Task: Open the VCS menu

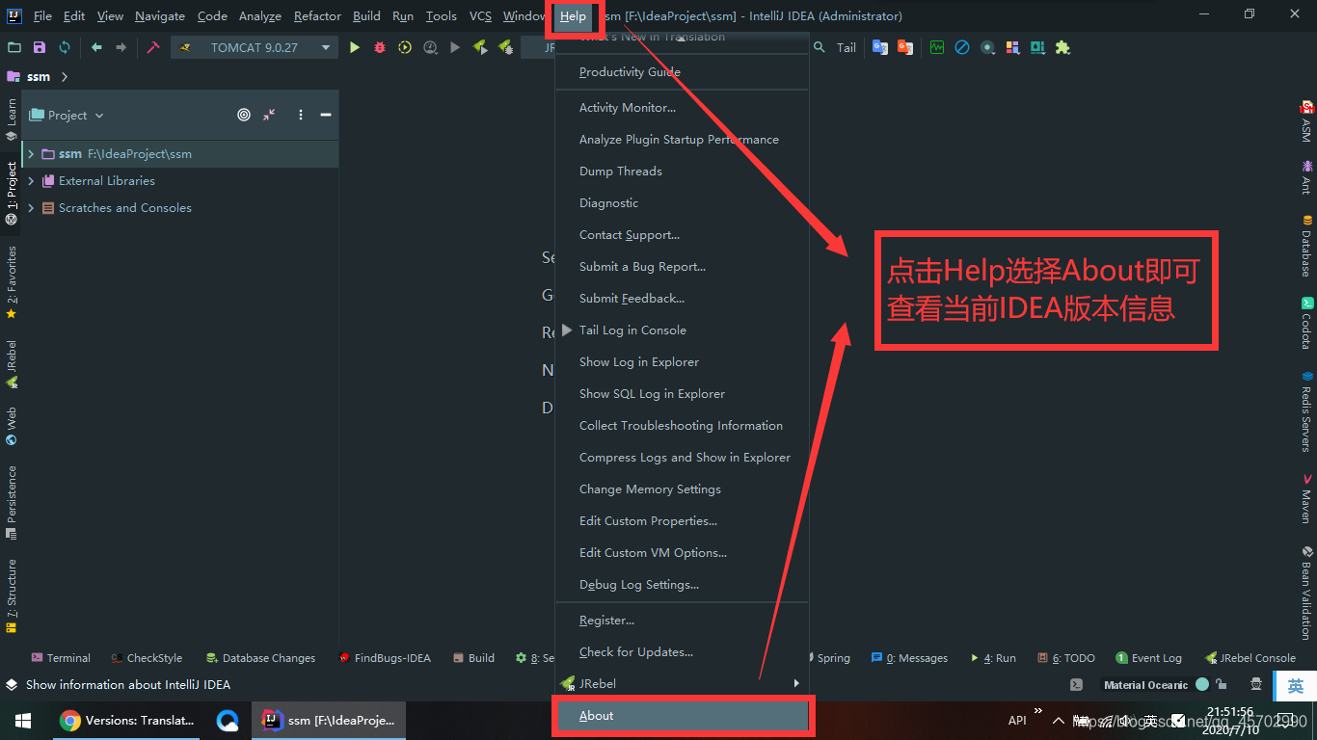Action: point(480,16)
